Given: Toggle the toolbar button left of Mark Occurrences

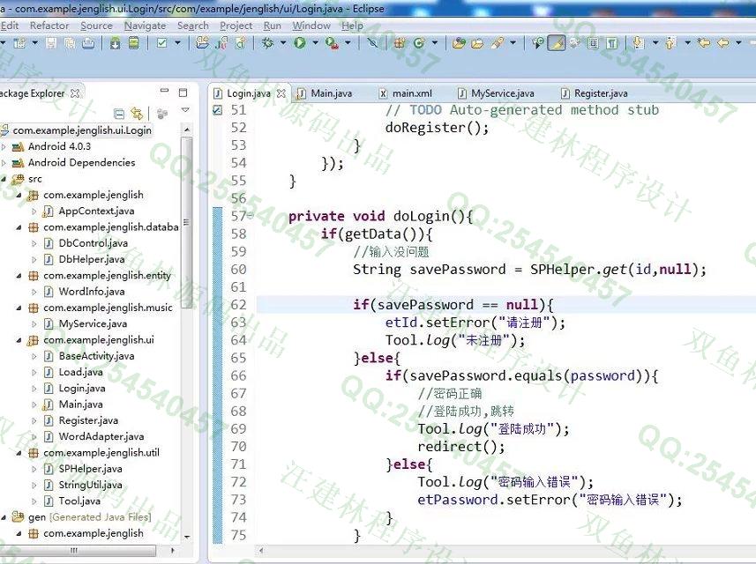Looking at the screenshot, I should (538, 43).
